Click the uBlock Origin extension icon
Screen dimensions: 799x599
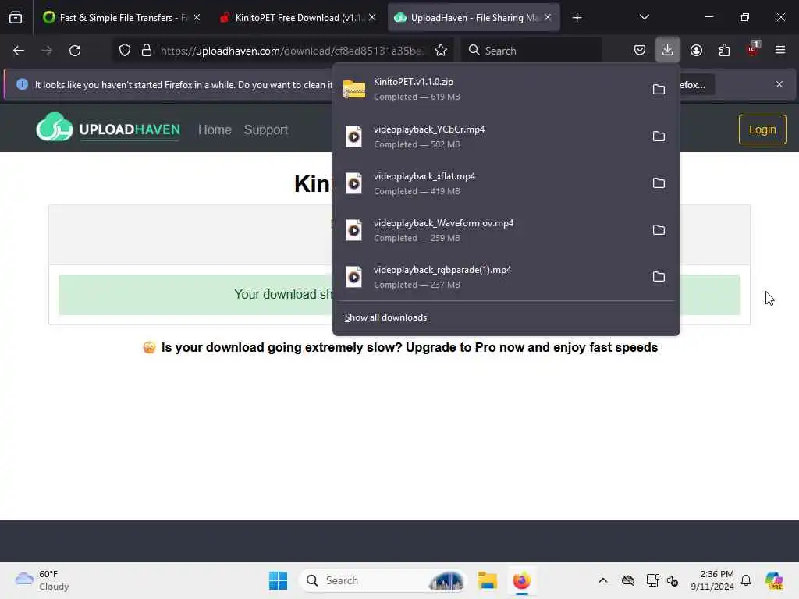(x=753, y=49)
